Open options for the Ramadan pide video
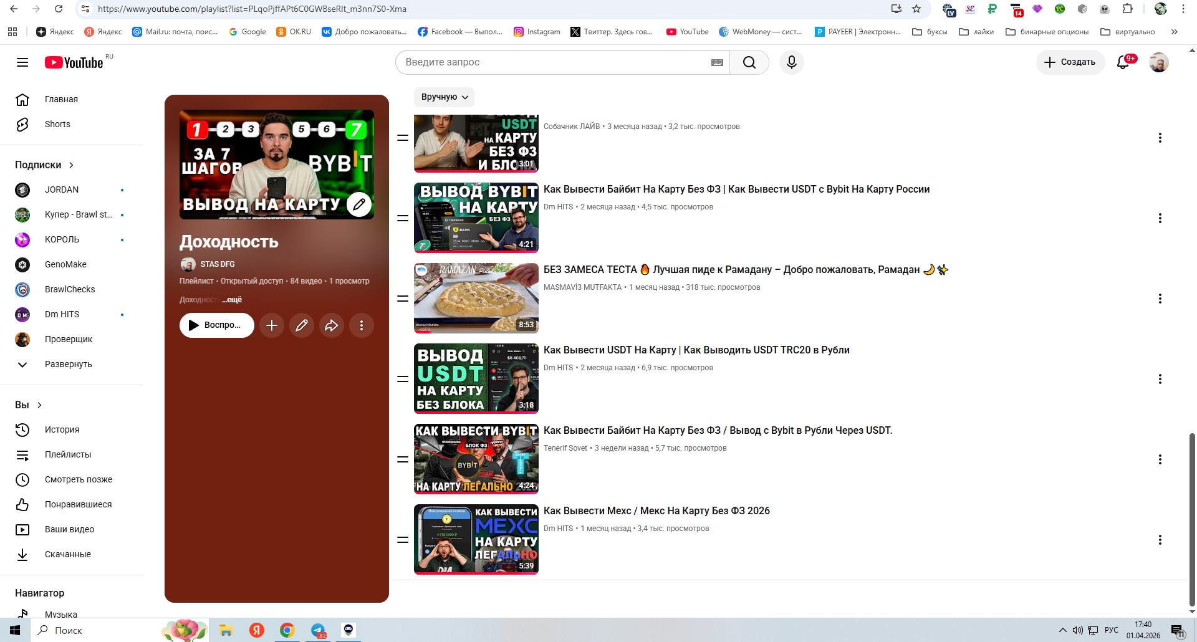The image size is (1197, 642). tap(1160, 299)
